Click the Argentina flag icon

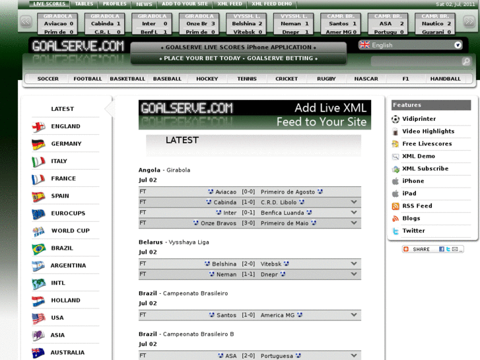38,266
